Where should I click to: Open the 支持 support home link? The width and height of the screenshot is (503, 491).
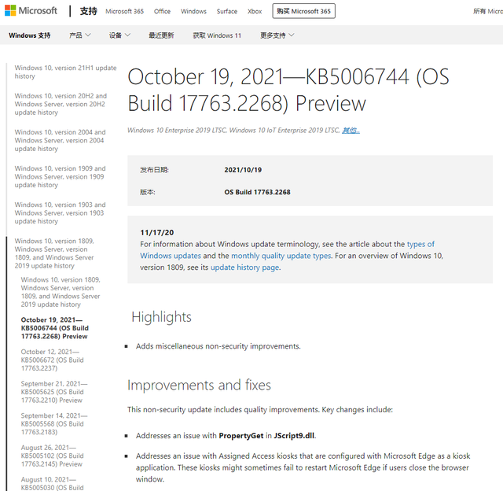point(88,11)
